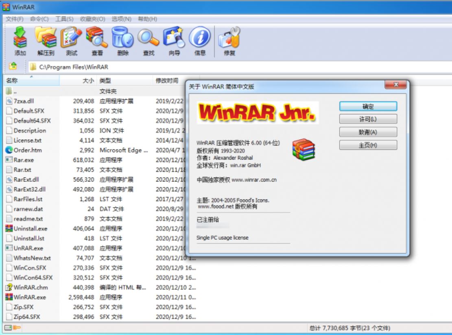Click the drive icon in status bar

click(x=8, y=328)
